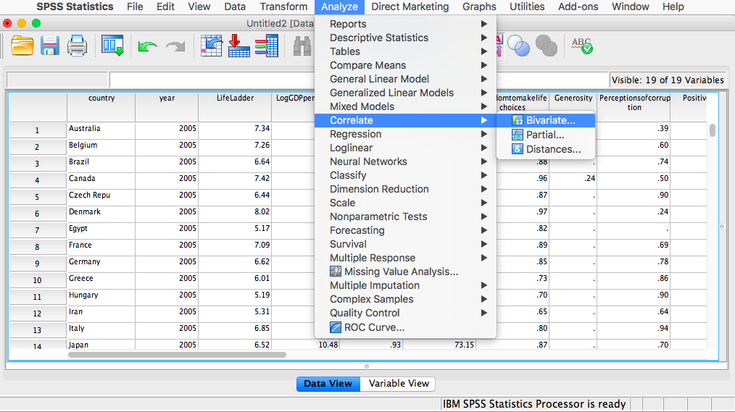This screenshot has height=412, width=735.
Task: Open Multiple Imputation submenu
Action: click(405, 285)
